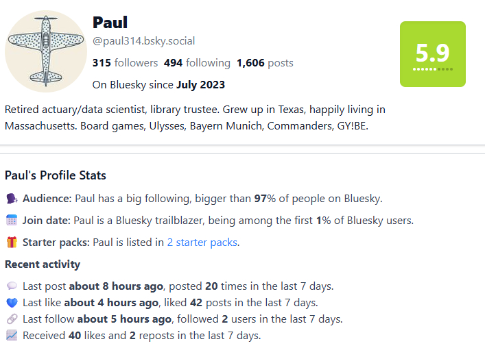485x348 pixels.
Task: Open the '2 starter packs' link
Action: point(202,242)
